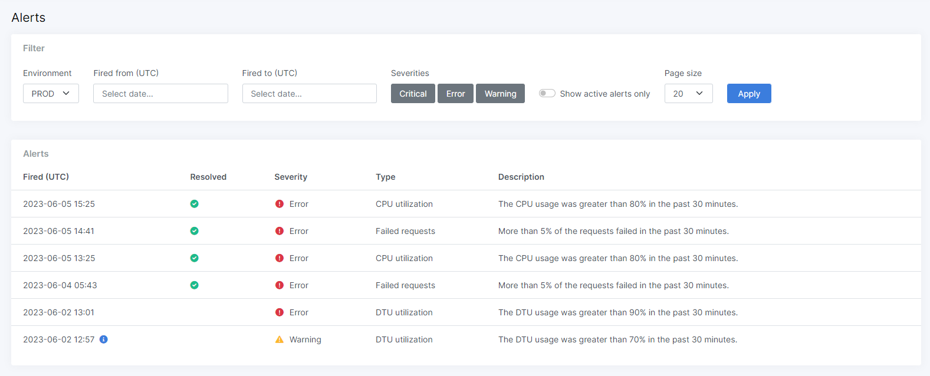
Task: Click red error icon for 2023-06-02 13:01 alert
Action: pos(280,312)
